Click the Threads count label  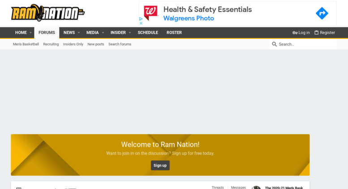(x=218, y=188)
